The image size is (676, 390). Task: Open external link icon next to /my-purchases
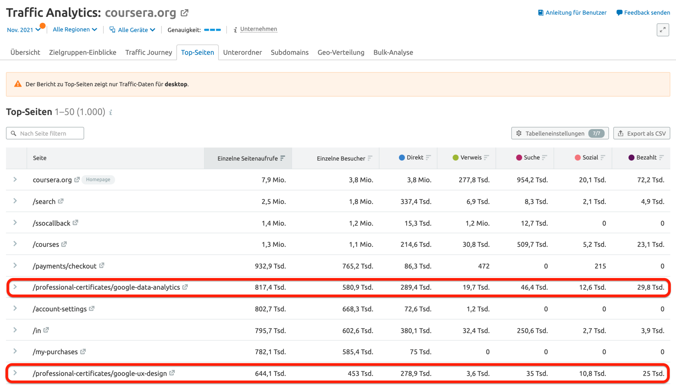[83, 351]
